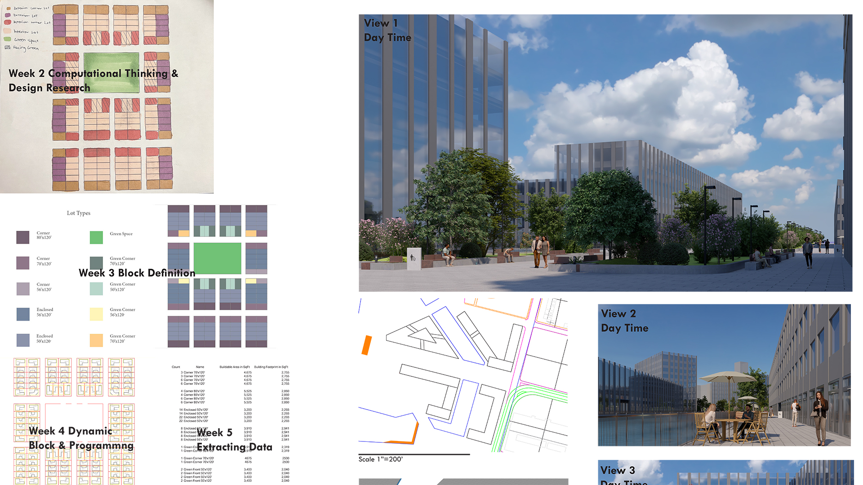Image resolution: width=863 pixels, height=485 pixels.
Task: Click the Week 5 Extracting Data title
Action: tap(234, 440)
